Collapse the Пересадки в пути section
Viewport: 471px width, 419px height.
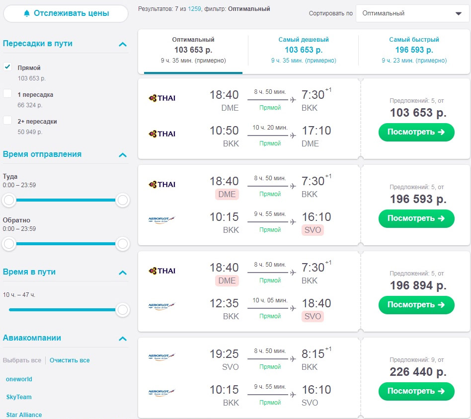123,44
